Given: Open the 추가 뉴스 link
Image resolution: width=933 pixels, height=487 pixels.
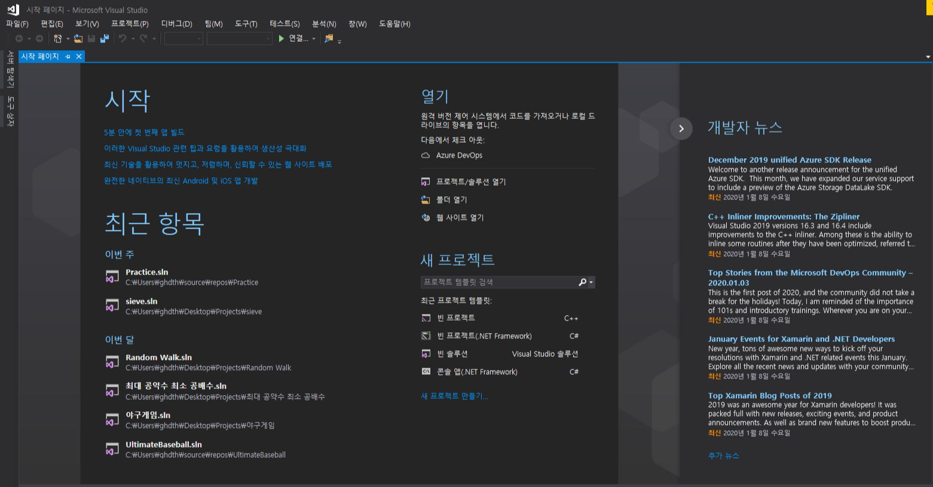Looking at the screenshot, I should [x=724, y=455].
